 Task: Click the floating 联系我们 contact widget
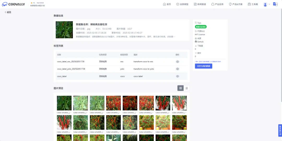click(280, 130)
